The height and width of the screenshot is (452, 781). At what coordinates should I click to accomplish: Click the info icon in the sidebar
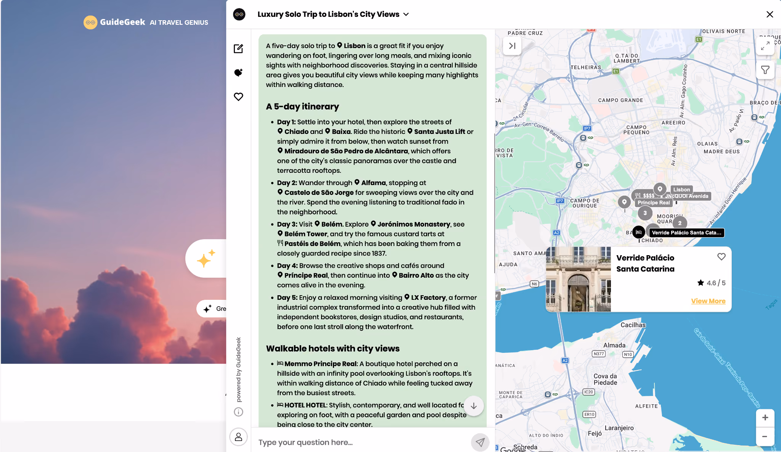coord(238,412)
